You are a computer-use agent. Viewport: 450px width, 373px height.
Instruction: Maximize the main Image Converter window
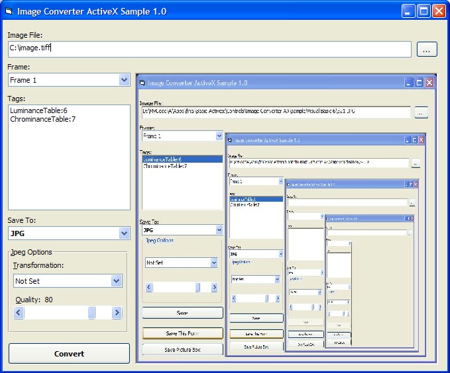pyautogui.click(x=423, y=11)
